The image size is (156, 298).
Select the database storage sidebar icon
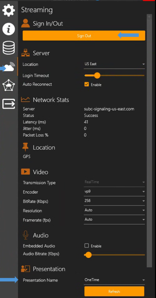(x=9, y=48)
